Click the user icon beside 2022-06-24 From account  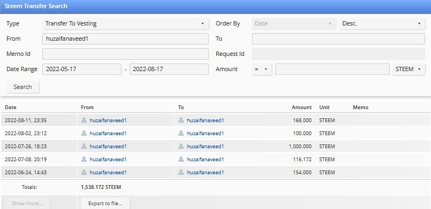(84, 172)
